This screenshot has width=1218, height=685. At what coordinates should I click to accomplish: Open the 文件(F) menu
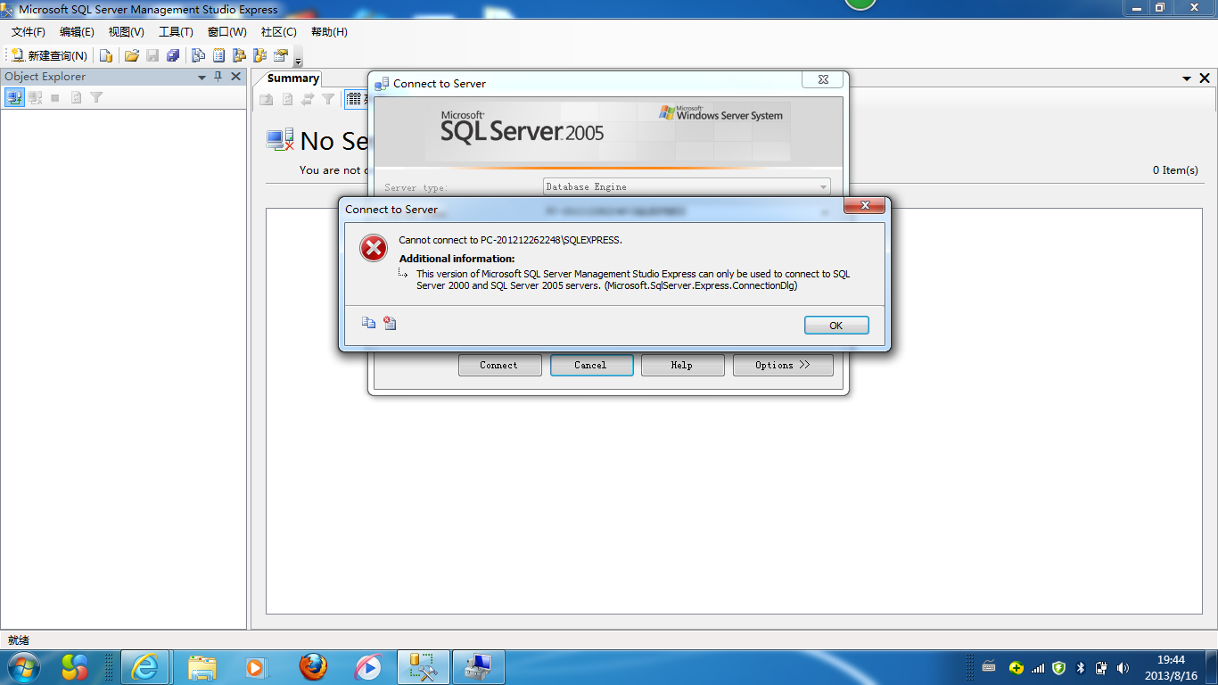pyautogui.click(x=29, y=32)
